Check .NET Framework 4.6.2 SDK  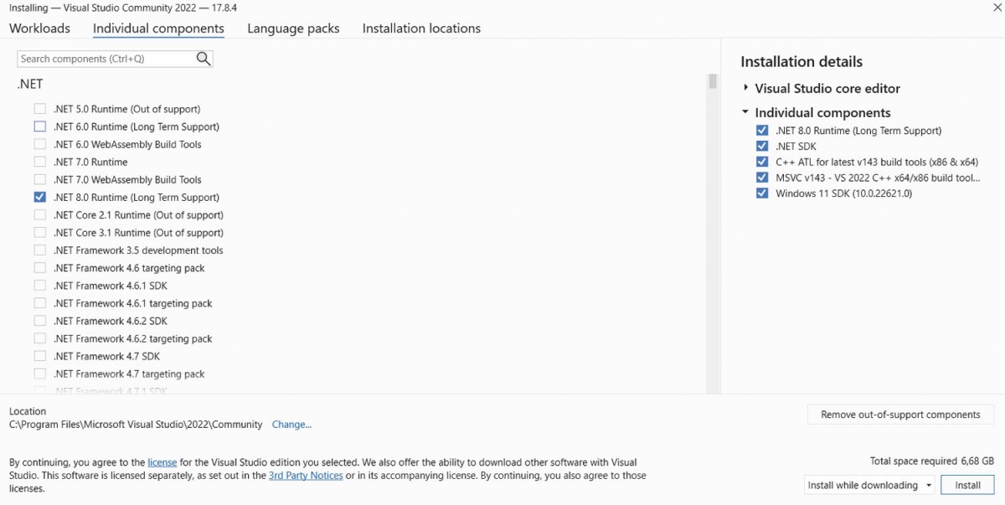click(40, 321)
